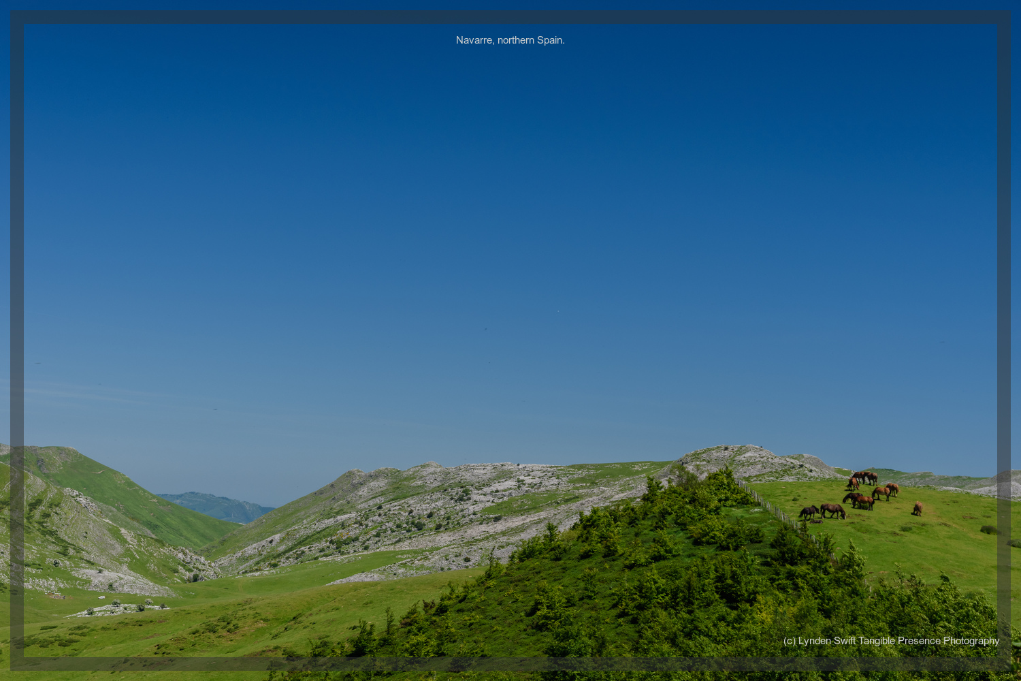Image resolution: width=1021 pixels, height=681 pixels.
Task: Click the bottom border of the translucent frame
Action: [510, 664]
